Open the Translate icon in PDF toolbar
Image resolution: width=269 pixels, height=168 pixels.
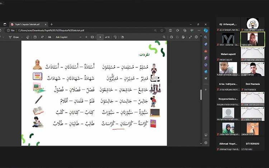tap(49, 37)
